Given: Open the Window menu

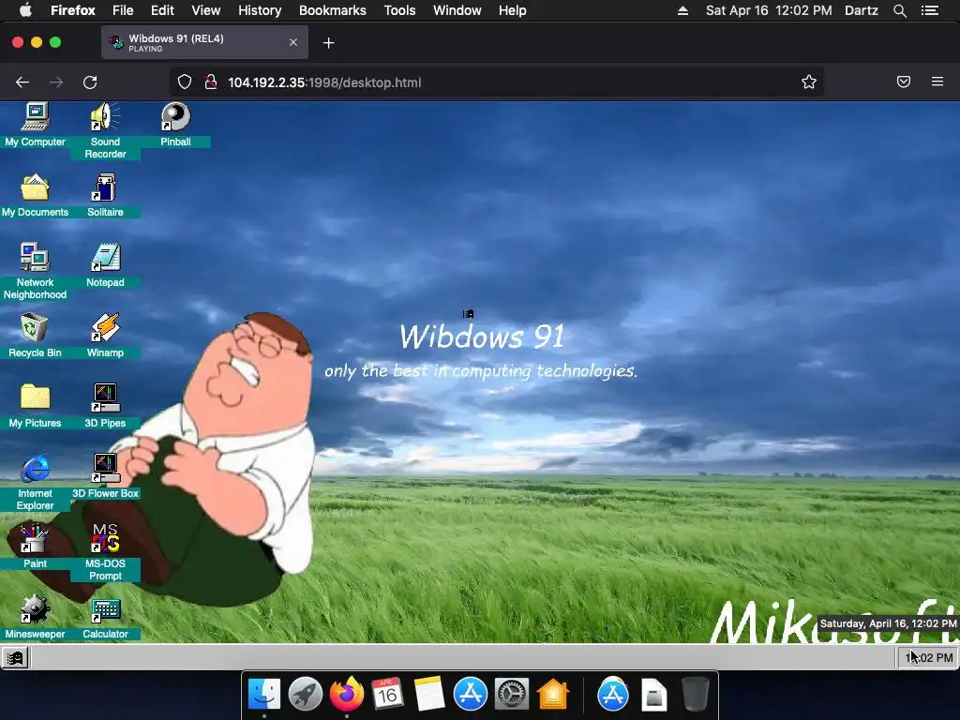Looking at the screenshot, I should (x=457, y=10).
